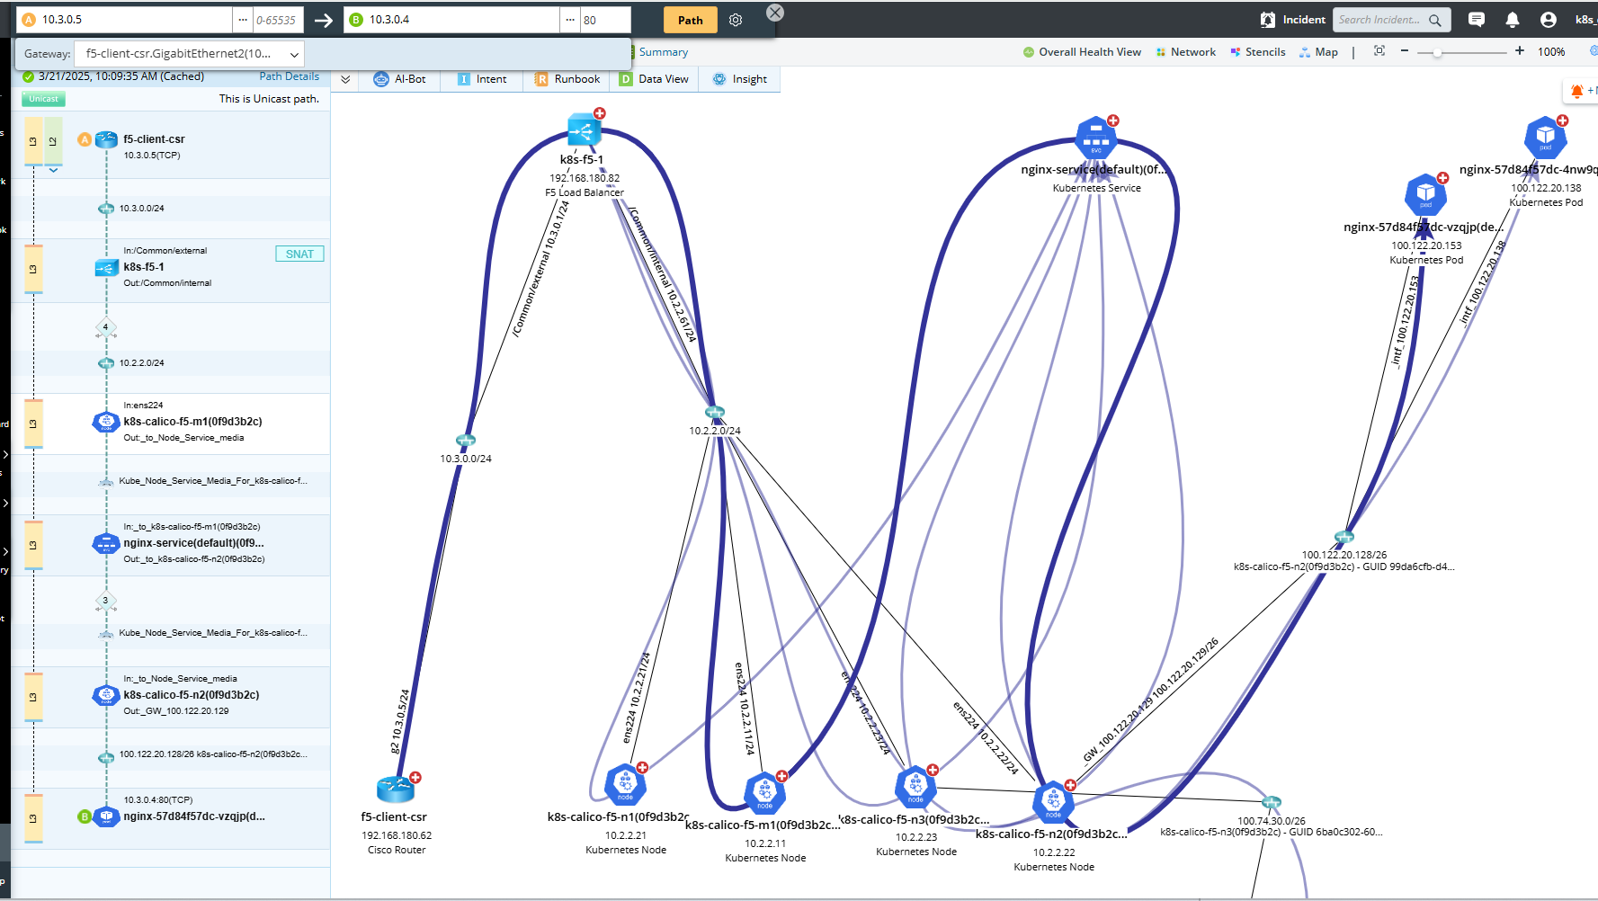
Task: Click the source-to-destination arrow icon
Action: coord(324,20)
